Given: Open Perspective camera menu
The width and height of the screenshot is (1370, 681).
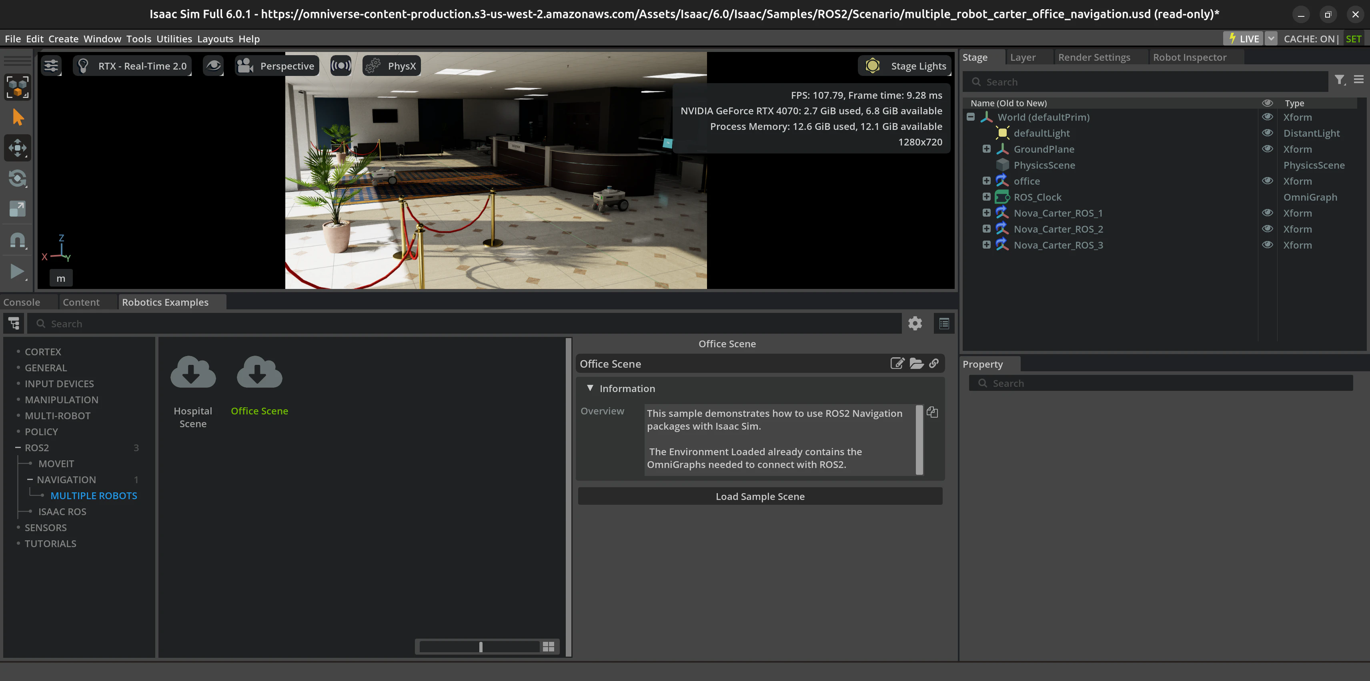Looking at the screenshot, I should pyautogui.click(x=276, y=66).
